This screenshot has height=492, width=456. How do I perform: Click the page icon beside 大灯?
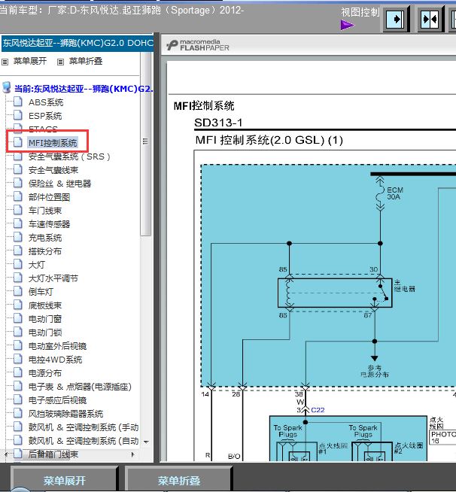pyautogui.click(x=18, y=264)
